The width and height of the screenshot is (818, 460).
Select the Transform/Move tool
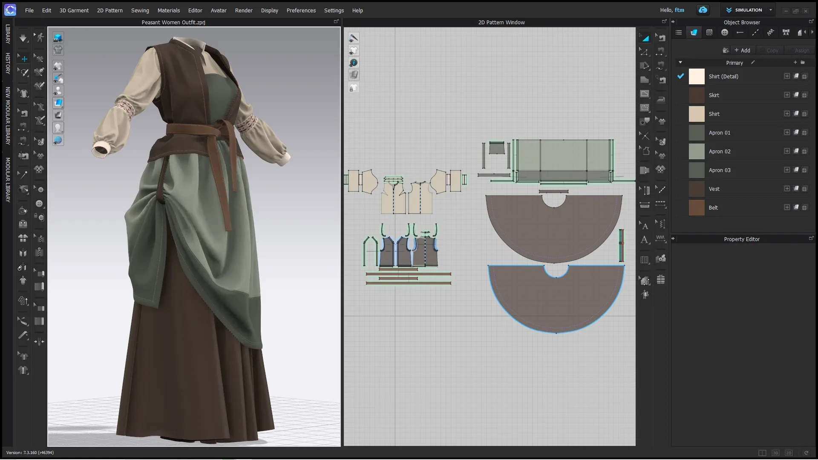(x=23, y=58)
